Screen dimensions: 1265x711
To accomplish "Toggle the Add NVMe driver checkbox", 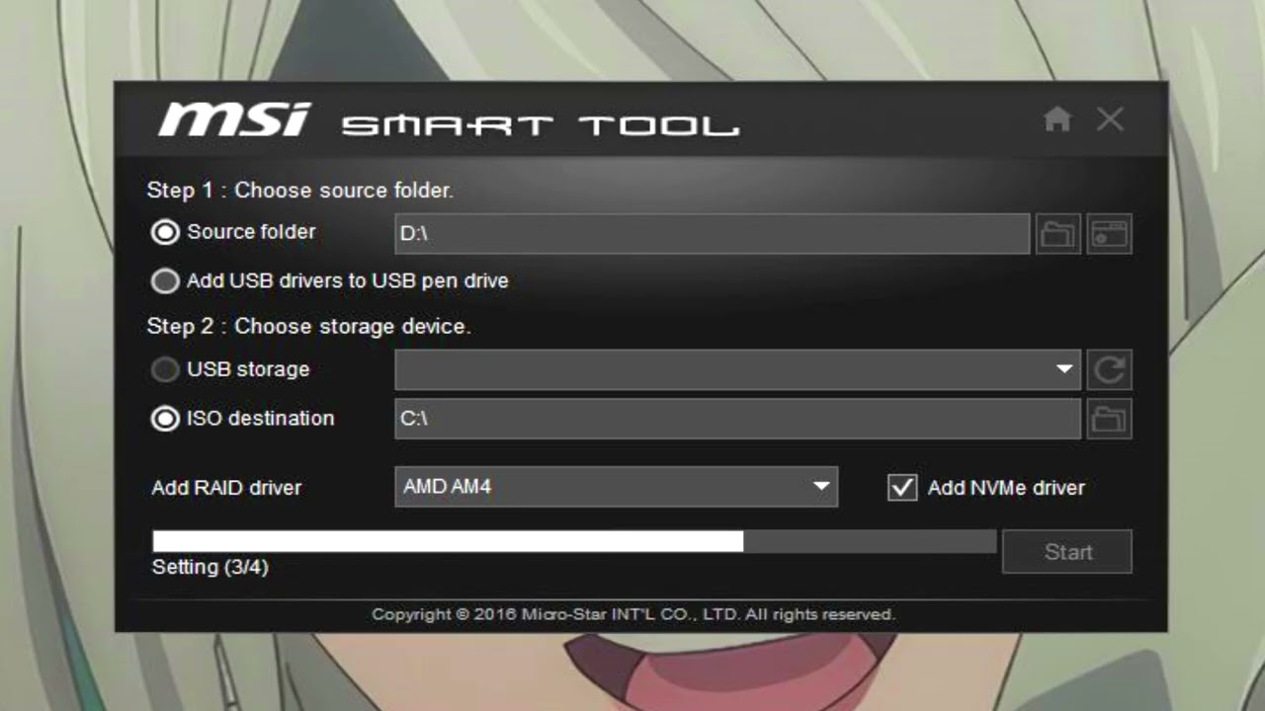I will click(x=902, y=487).
